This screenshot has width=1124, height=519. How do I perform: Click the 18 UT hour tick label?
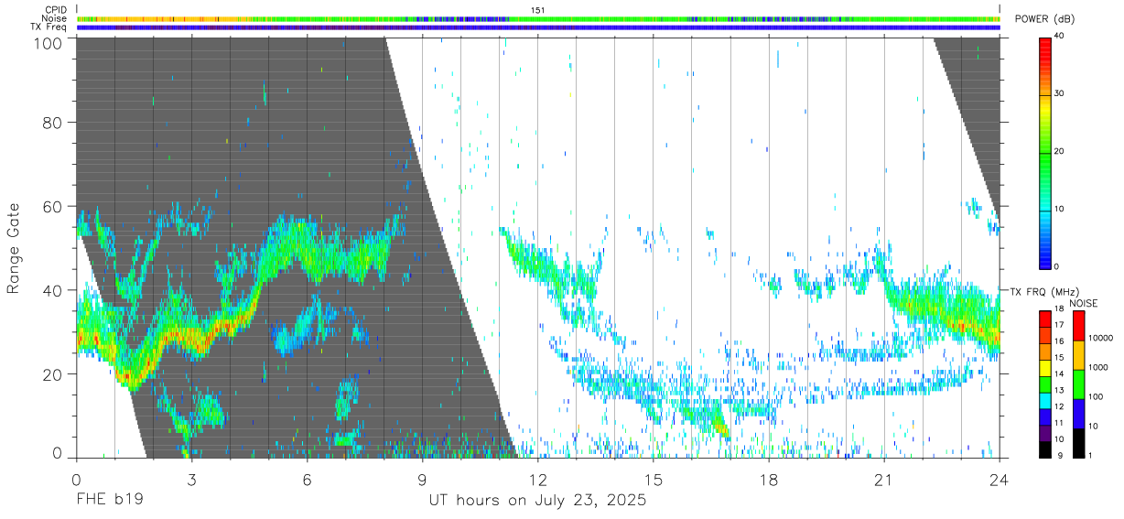coord(768,480)
